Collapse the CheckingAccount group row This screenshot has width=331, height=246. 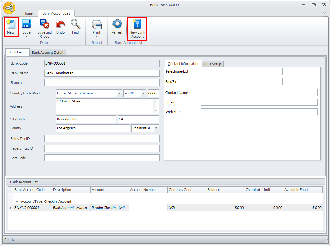(x=17, y=201)
